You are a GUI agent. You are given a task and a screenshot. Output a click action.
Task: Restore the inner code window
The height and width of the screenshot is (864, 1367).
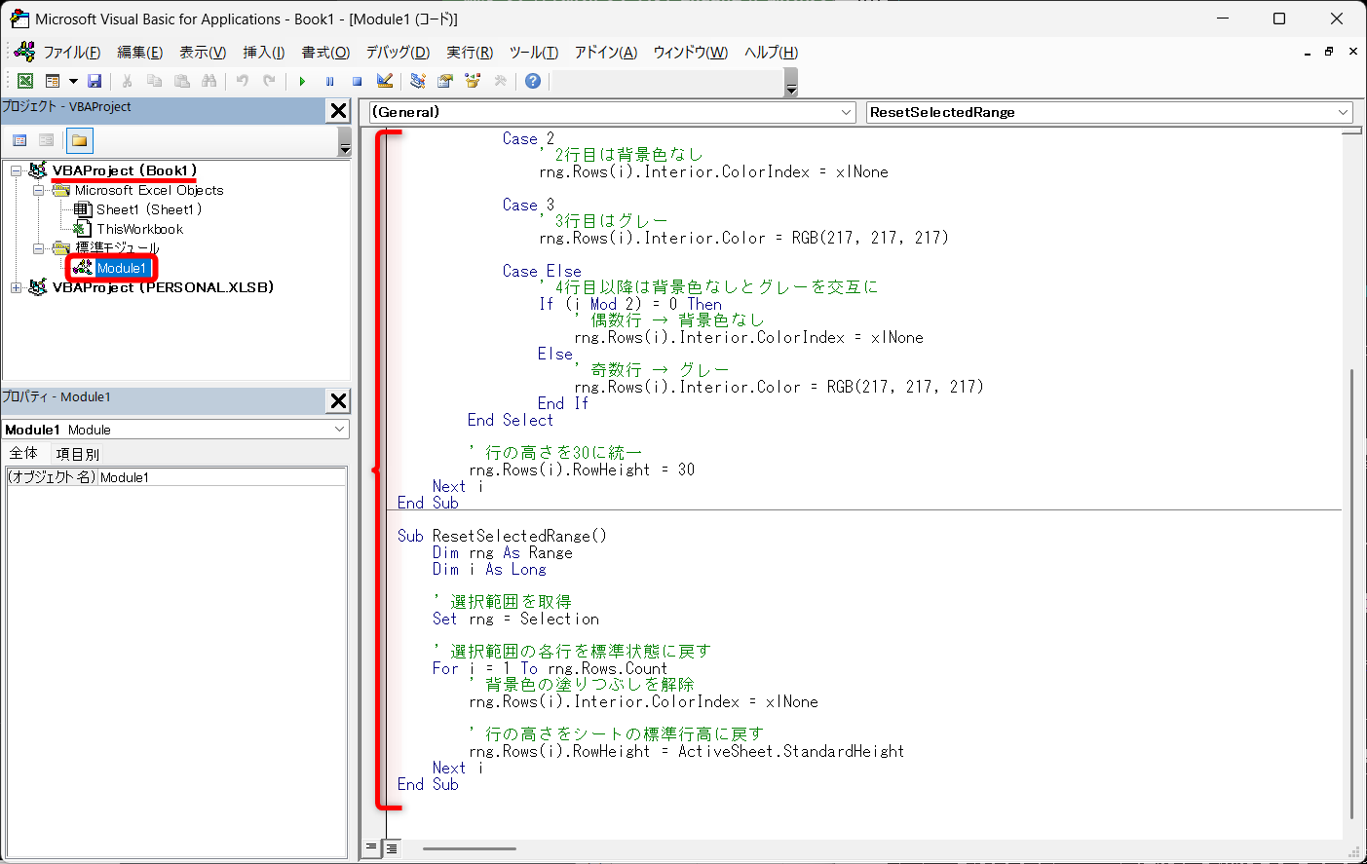point(1329,52)
